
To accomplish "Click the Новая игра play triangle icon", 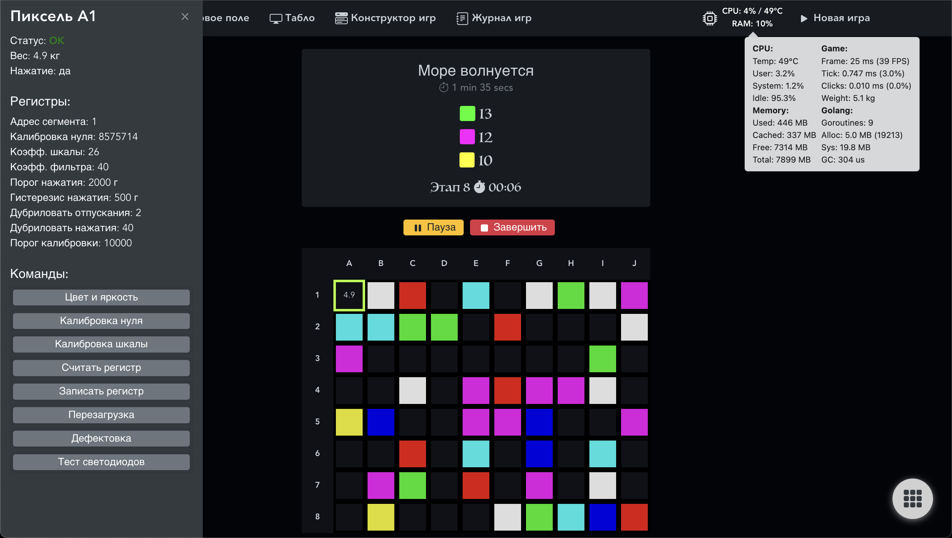I will tap(804, 19).
